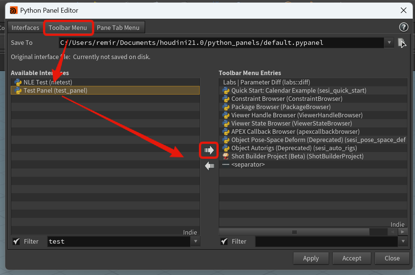This screenshot has height=275, width=415.
Task: Close the Python Panel Editor window
Action: 403,10
